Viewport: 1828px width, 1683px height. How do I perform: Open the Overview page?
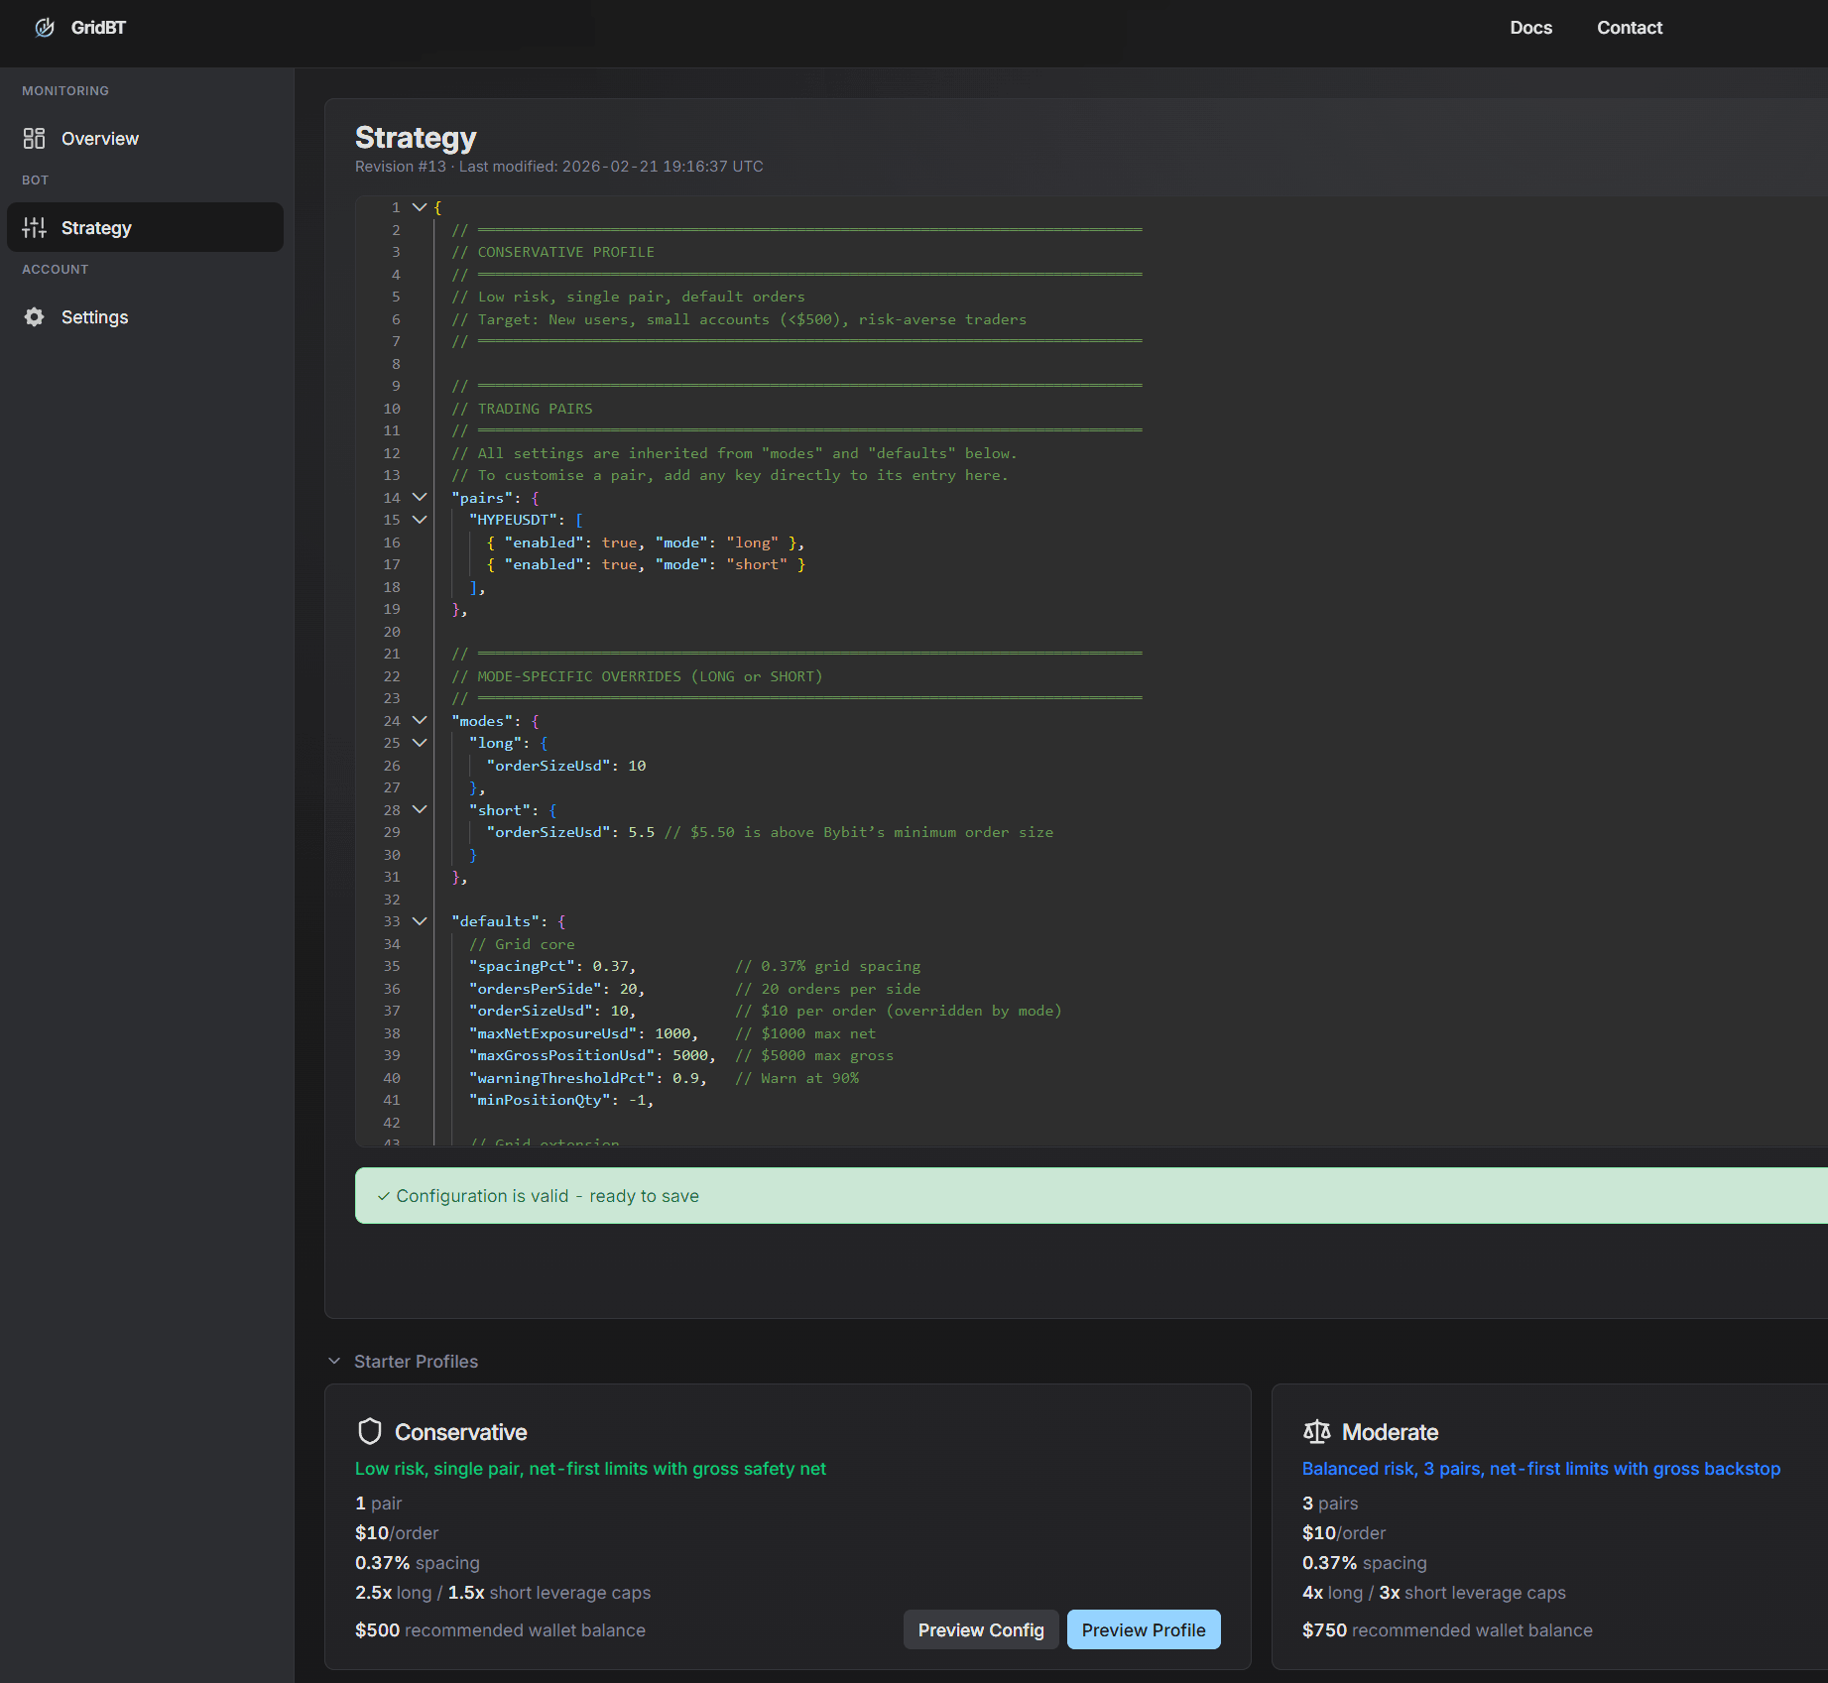click(x=146, y=139)
